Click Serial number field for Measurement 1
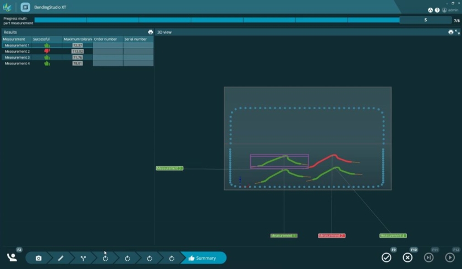The height and width of the screenshot is (269, 462). tap(139, 45)
